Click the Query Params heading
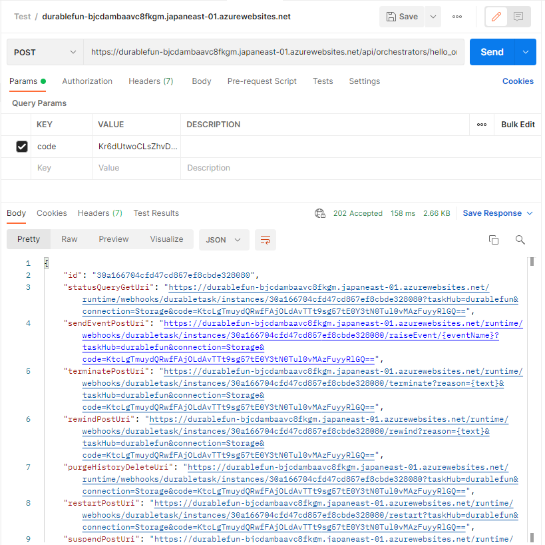 tap(39, 103)
